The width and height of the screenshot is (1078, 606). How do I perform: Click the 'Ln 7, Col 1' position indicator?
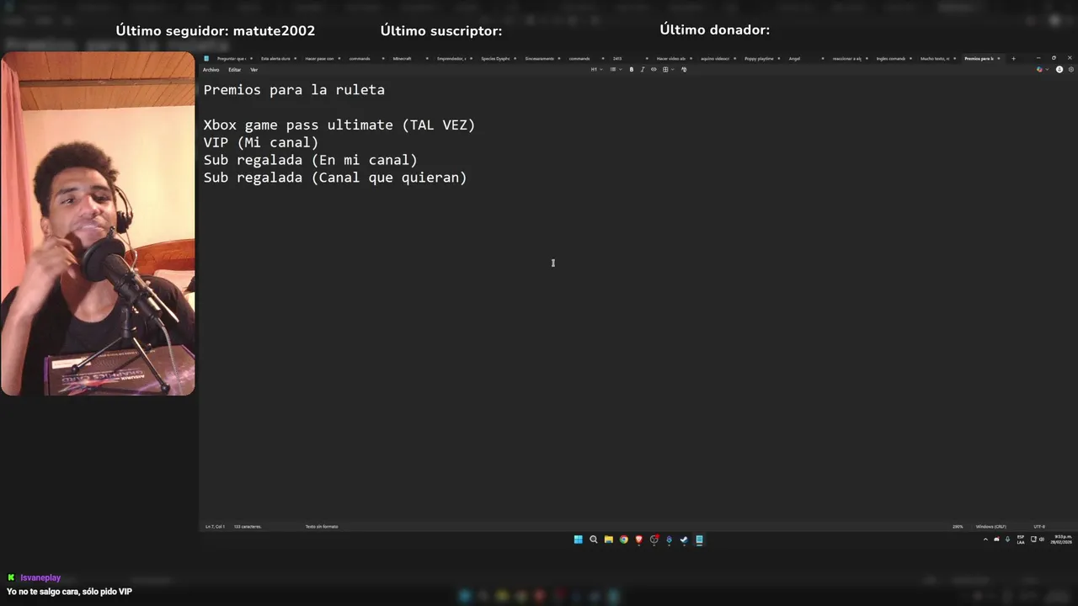coord(214,527)
